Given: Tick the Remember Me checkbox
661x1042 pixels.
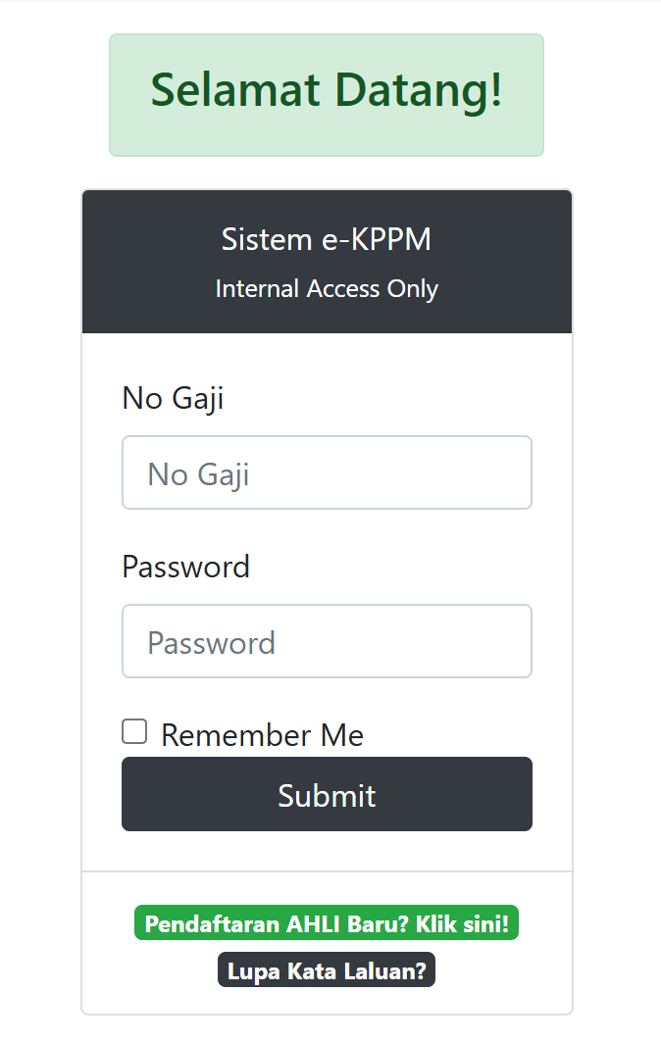Looking at the screenshot, I should 134,731.
